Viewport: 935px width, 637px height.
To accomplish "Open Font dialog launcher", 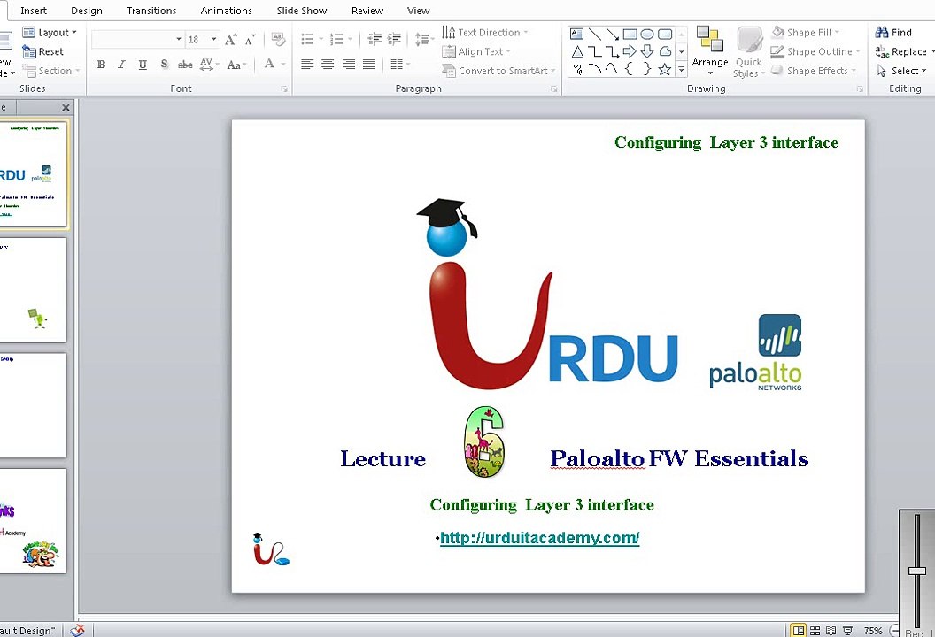I will 284,89.
